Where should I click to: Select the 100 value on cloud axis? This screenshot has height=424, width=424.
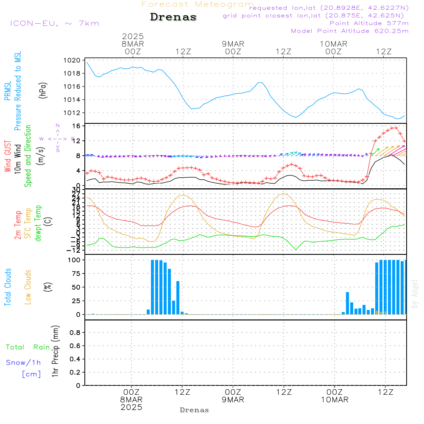(x=74, y=260)
